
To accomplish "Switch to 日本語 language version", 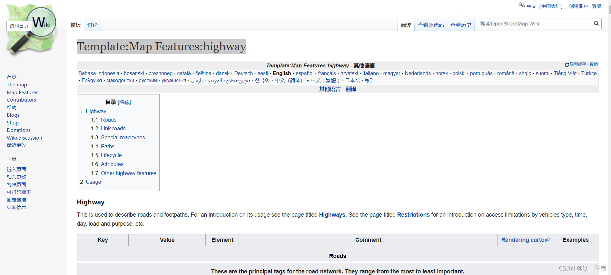I will [x=353, y=80].
